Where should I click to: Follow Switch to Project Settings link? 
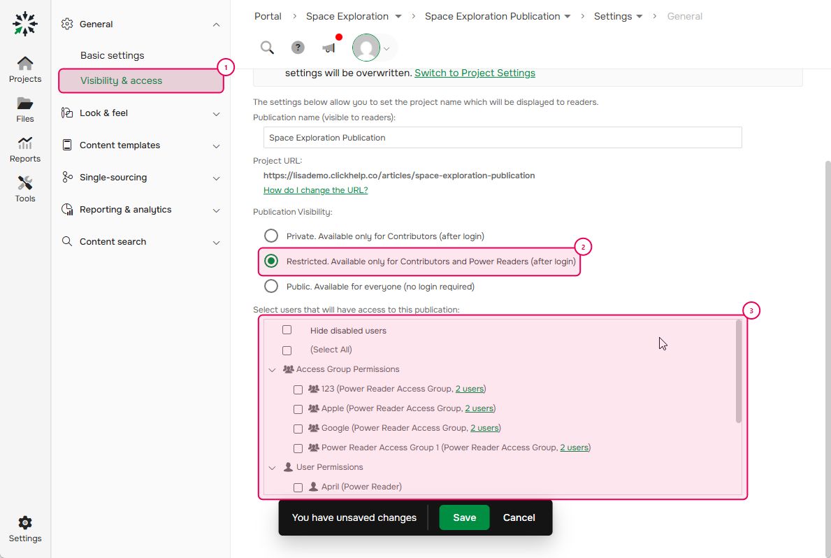click(x=475, y=73)
